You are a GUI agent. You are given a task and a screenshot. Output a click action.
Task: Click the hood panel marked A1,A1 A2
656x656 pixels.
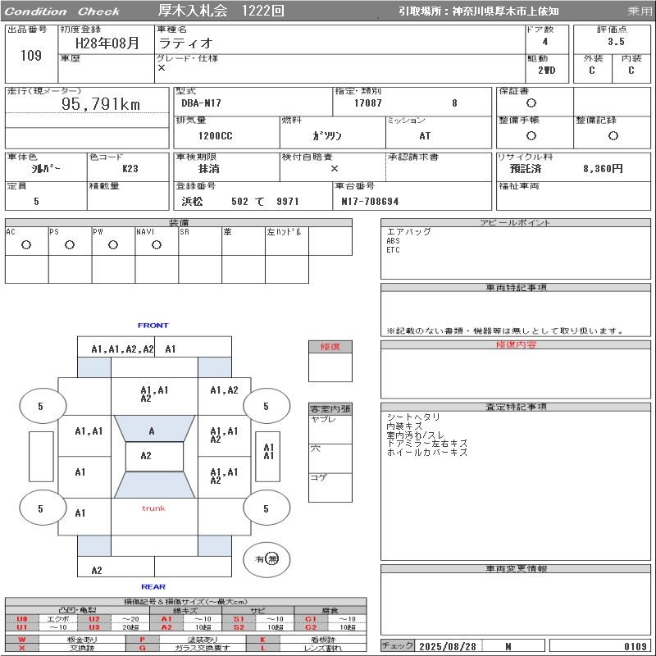pyautogui.click(x=154, y=394)
